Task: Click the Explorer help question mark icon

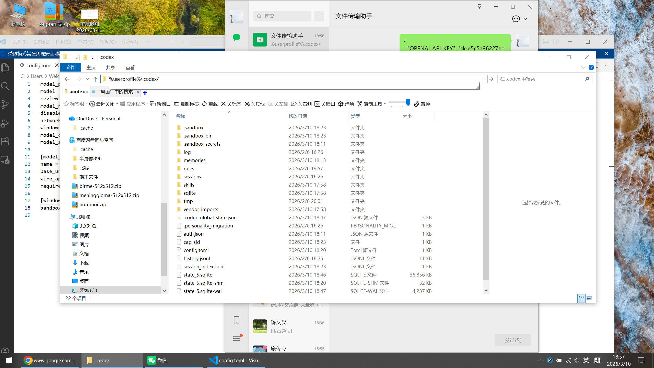Action: coord(591,67)
